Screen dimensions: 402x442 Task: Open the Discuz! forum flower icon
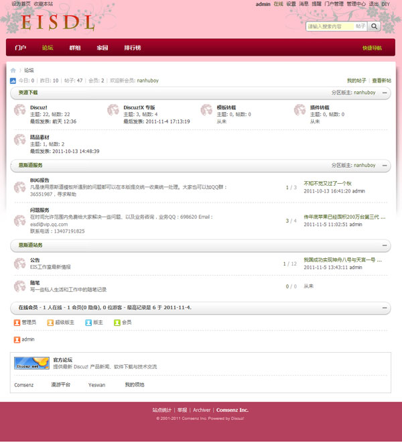tap(19, 110)
